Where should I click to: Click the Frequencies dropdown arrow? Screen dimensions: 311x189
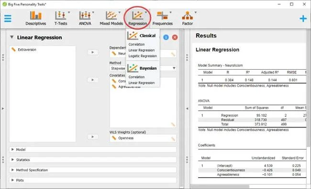[171, 12]
